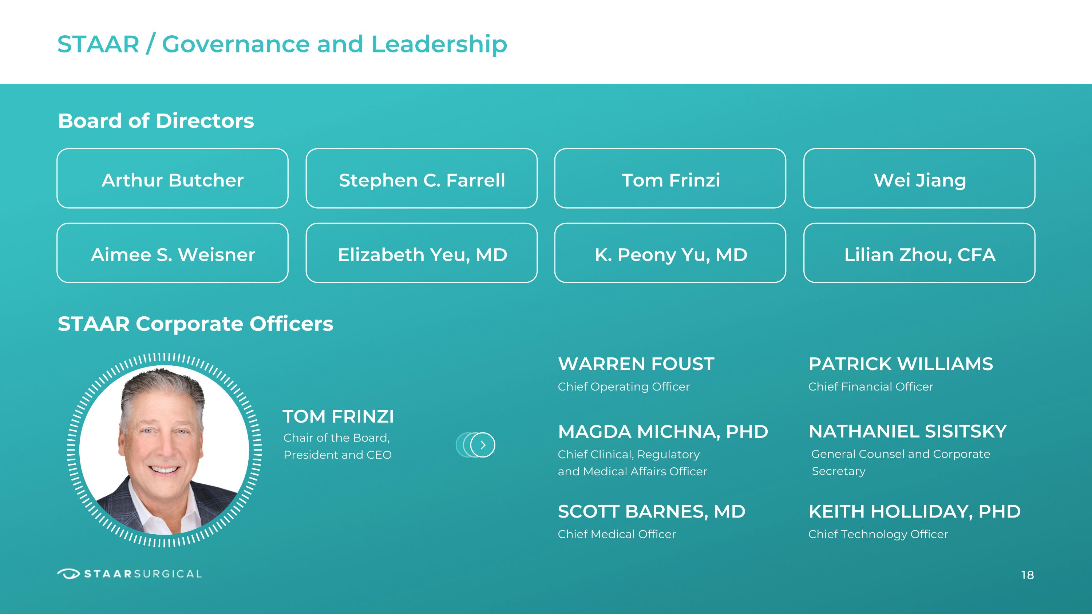The width and height of the screenshot is (1092, 614).
Task: Click the Elizabeth Yeu, MD box
Action: 422,253
